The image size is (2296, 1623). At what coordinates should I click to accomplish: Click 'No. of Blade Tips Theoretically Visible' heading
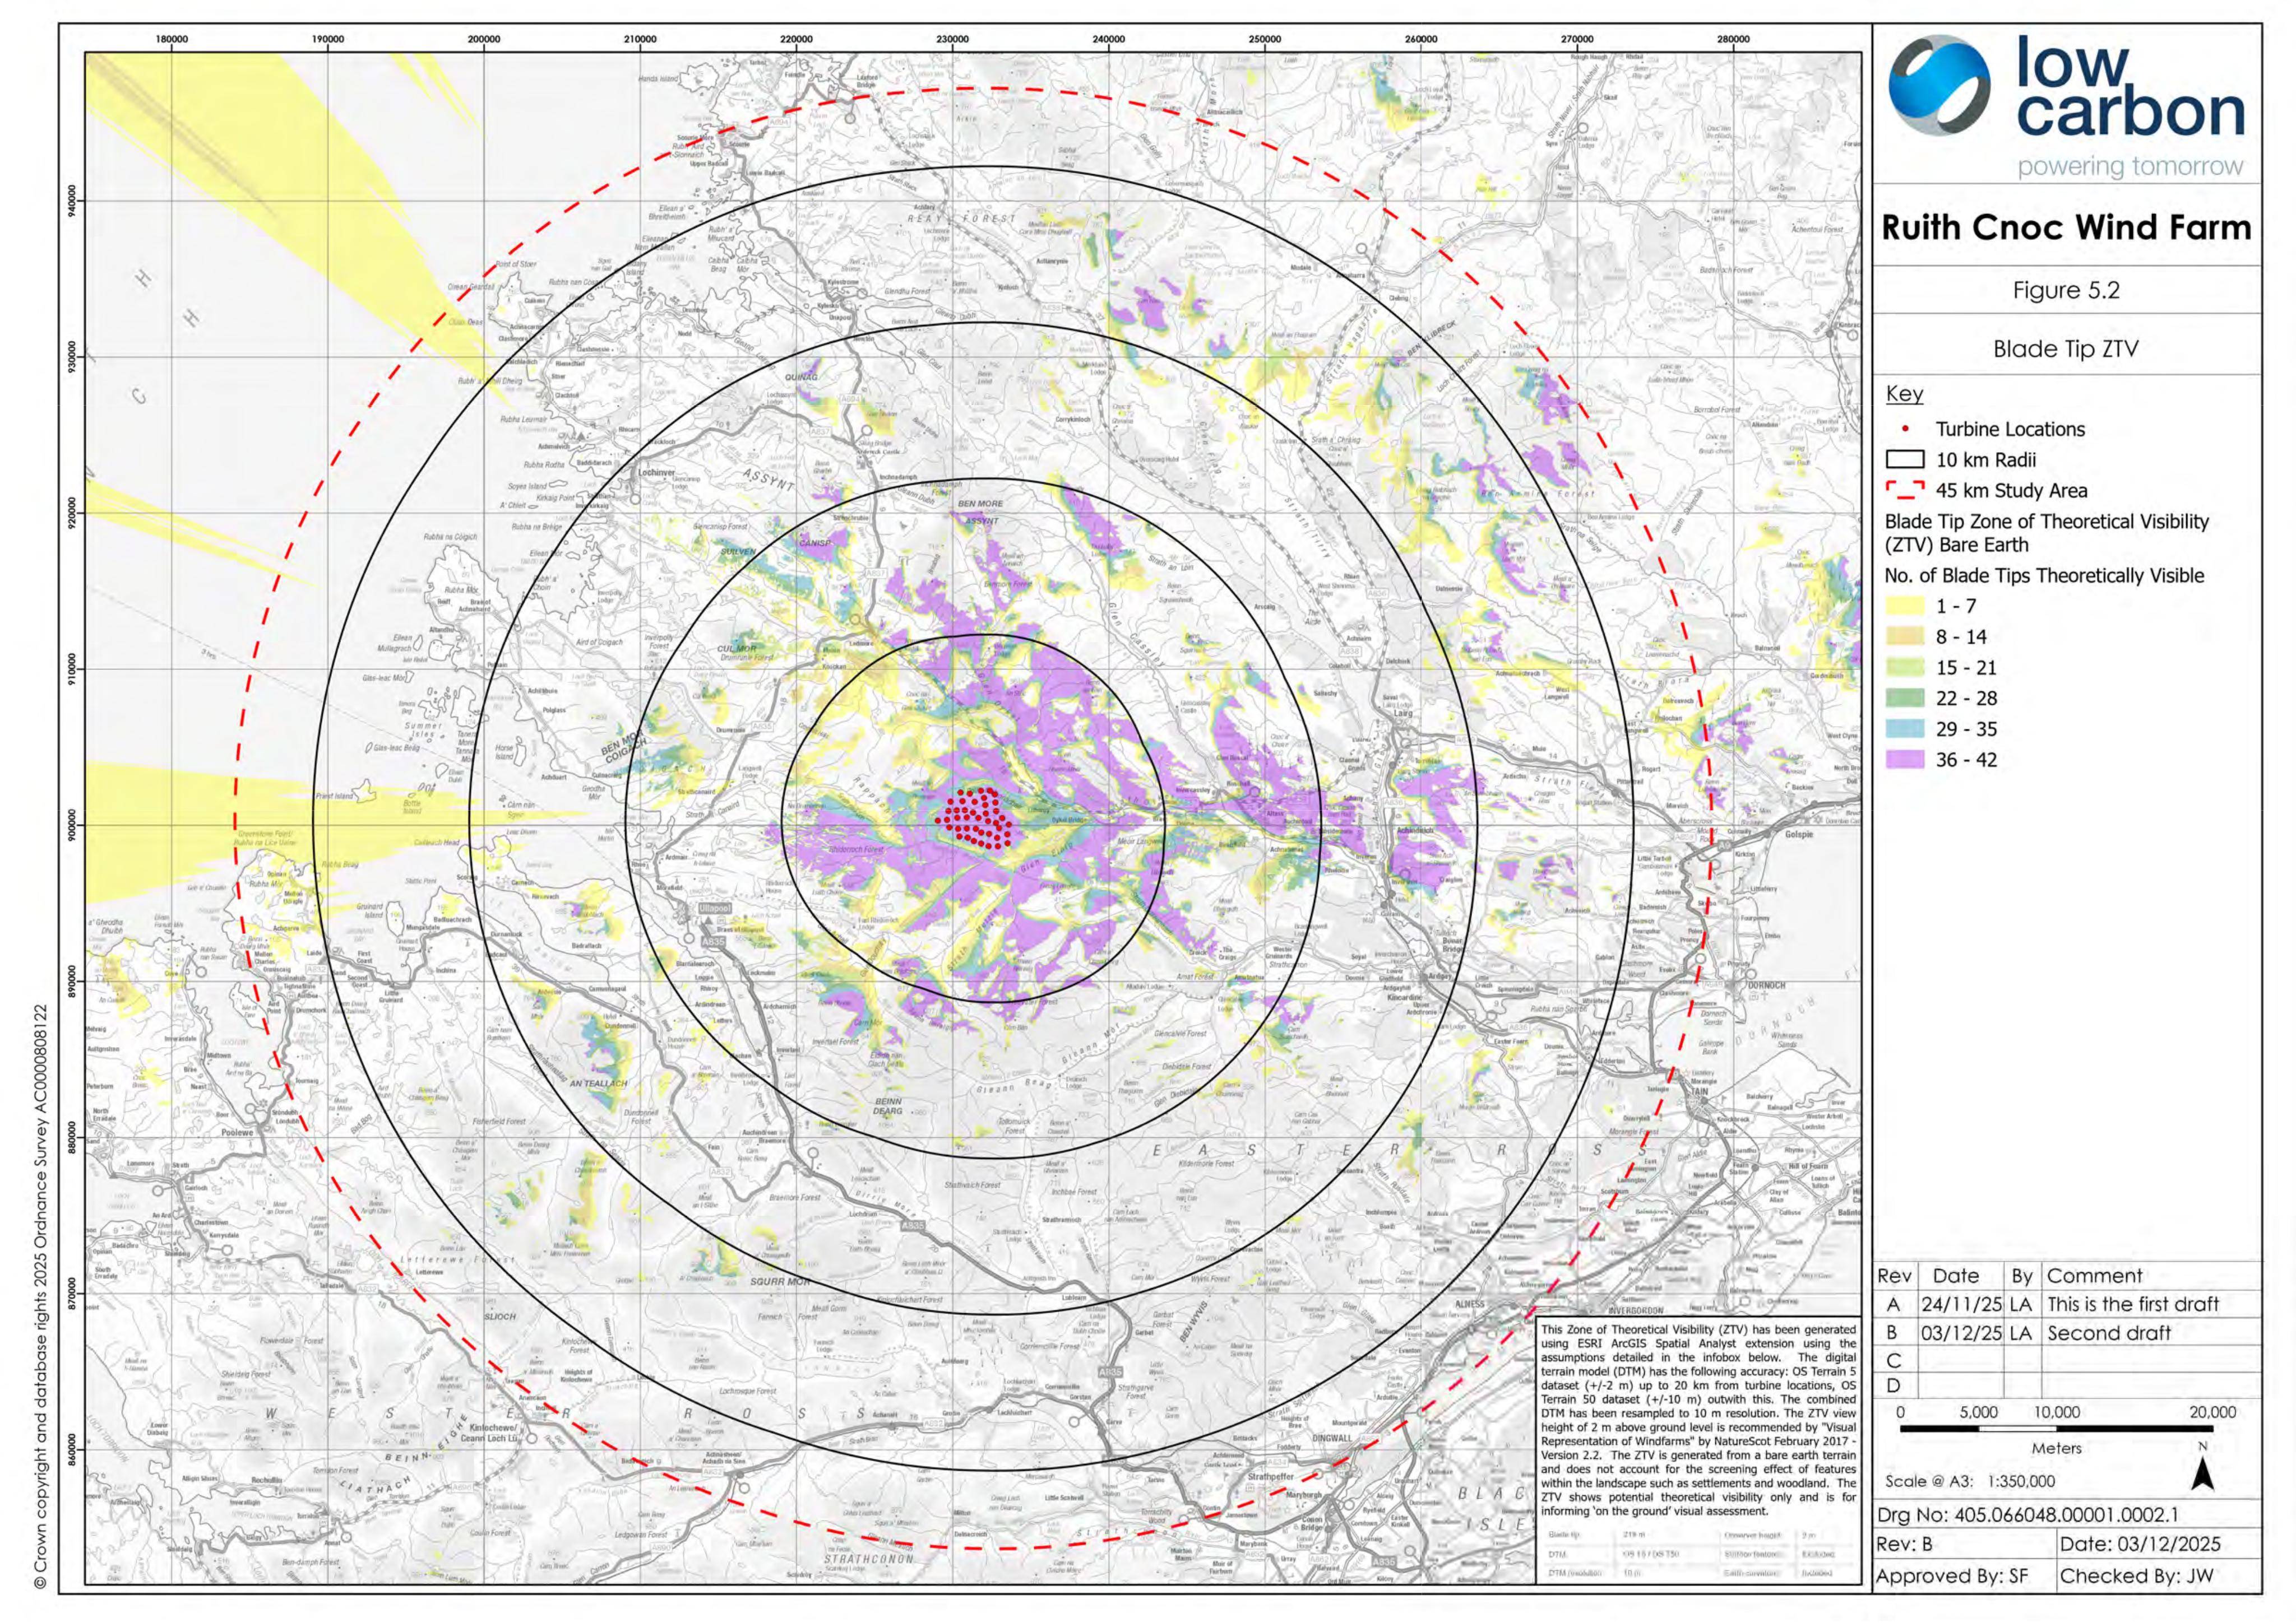[x=2044, y=576]
